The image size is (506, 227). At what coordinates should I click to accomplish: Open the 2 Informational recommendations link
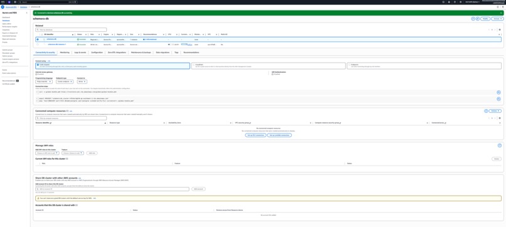click(151, 40)
